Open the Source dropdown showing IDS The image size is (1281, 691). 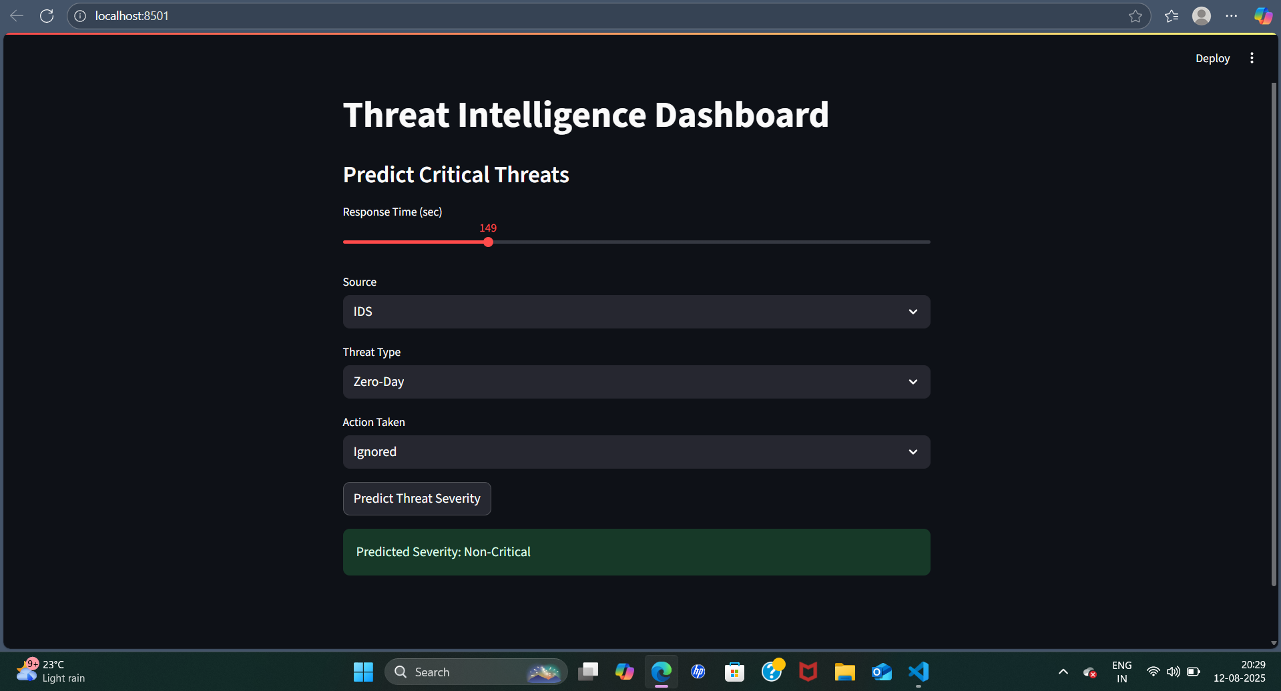click(636, 312)
